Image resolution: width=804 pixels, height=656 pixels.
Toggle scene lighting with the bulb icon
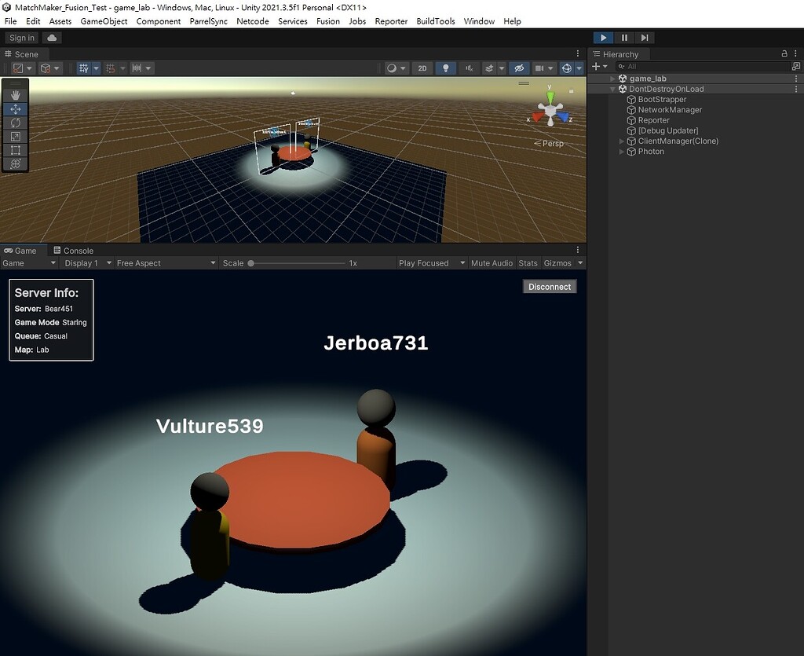(446, 68)
